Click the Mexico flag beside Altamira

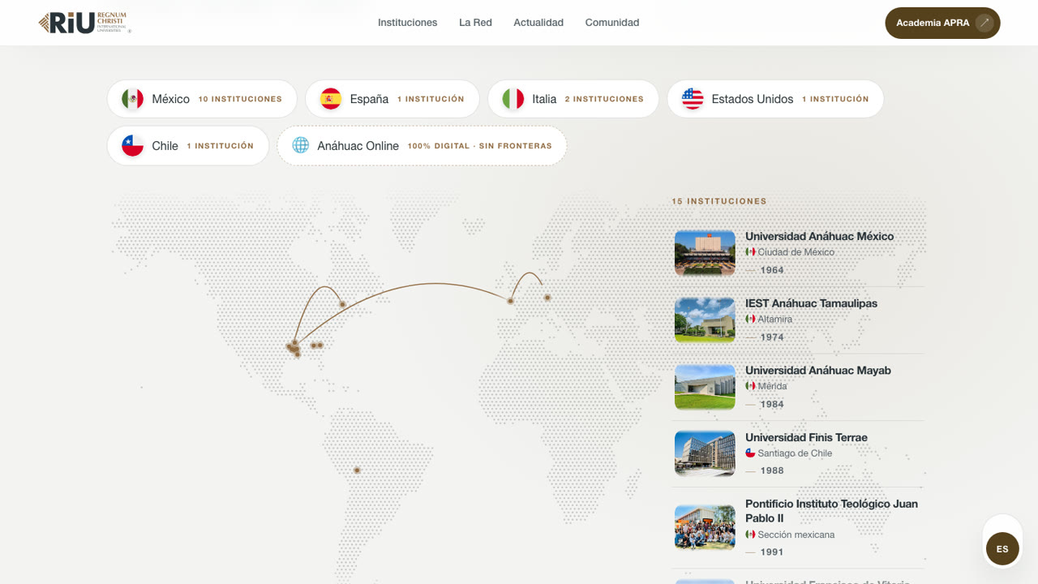coord(750,320)
